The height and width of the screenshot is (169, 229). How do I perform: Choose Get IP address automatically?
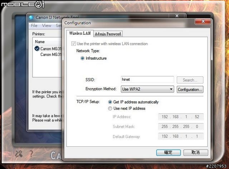[x=110, y=102]
